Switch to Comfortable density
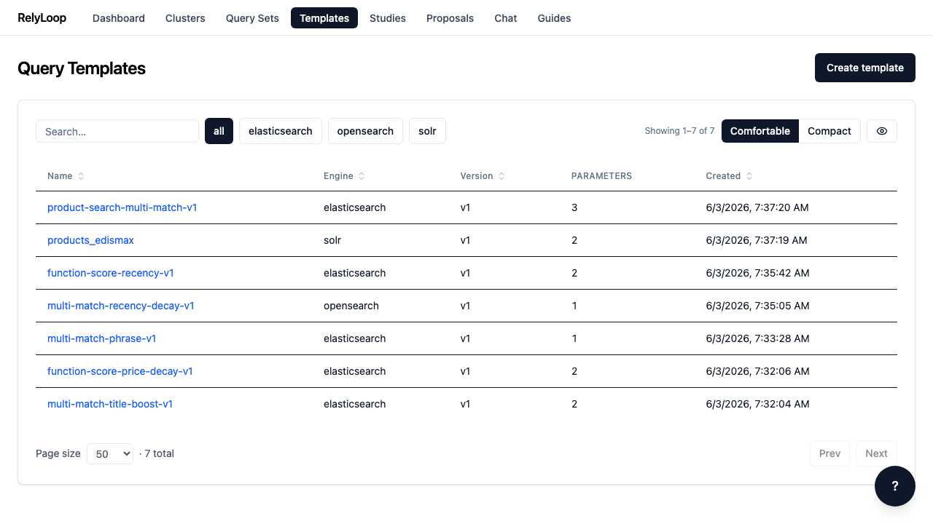The width and height of the screenshot is (933, 524). click(x=760, y=131)
